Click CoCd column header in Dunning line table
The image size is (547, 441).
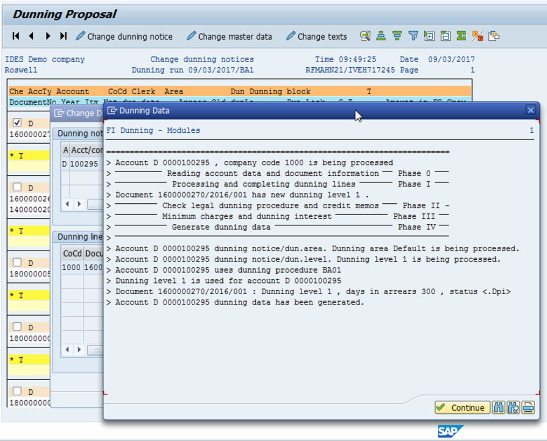(73, 253)
